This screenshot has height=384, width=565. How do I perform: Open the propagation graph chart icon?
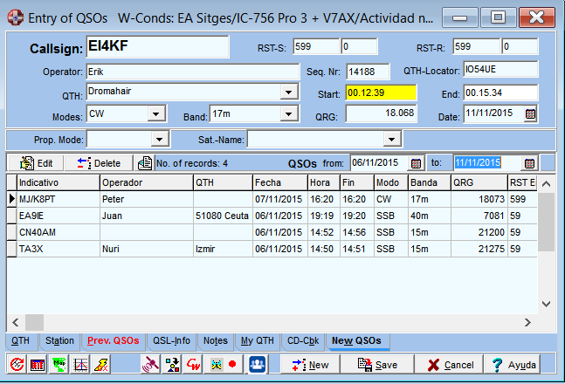tap(80, 365)
